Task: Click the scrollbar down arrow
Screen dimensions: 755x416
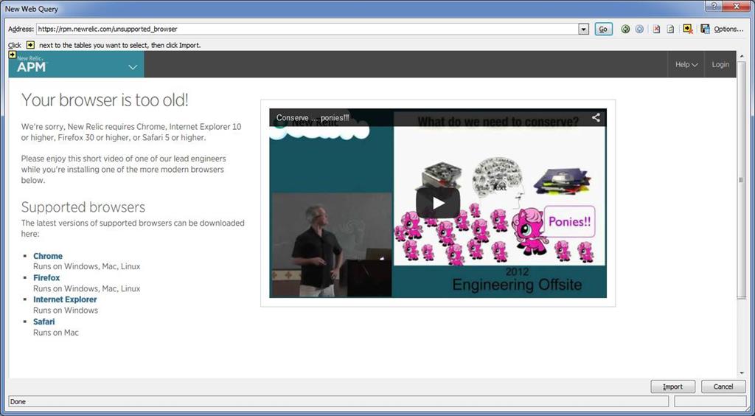Action: click(x=741, y=374)
